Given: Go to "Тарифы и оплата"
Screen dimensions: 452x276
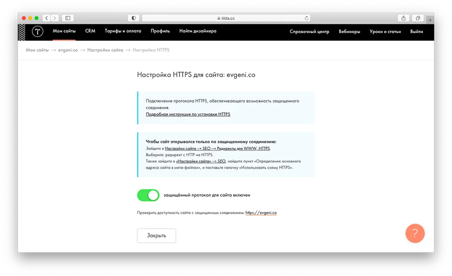Looking at the screenshot, I should click(x=123, y=31).
